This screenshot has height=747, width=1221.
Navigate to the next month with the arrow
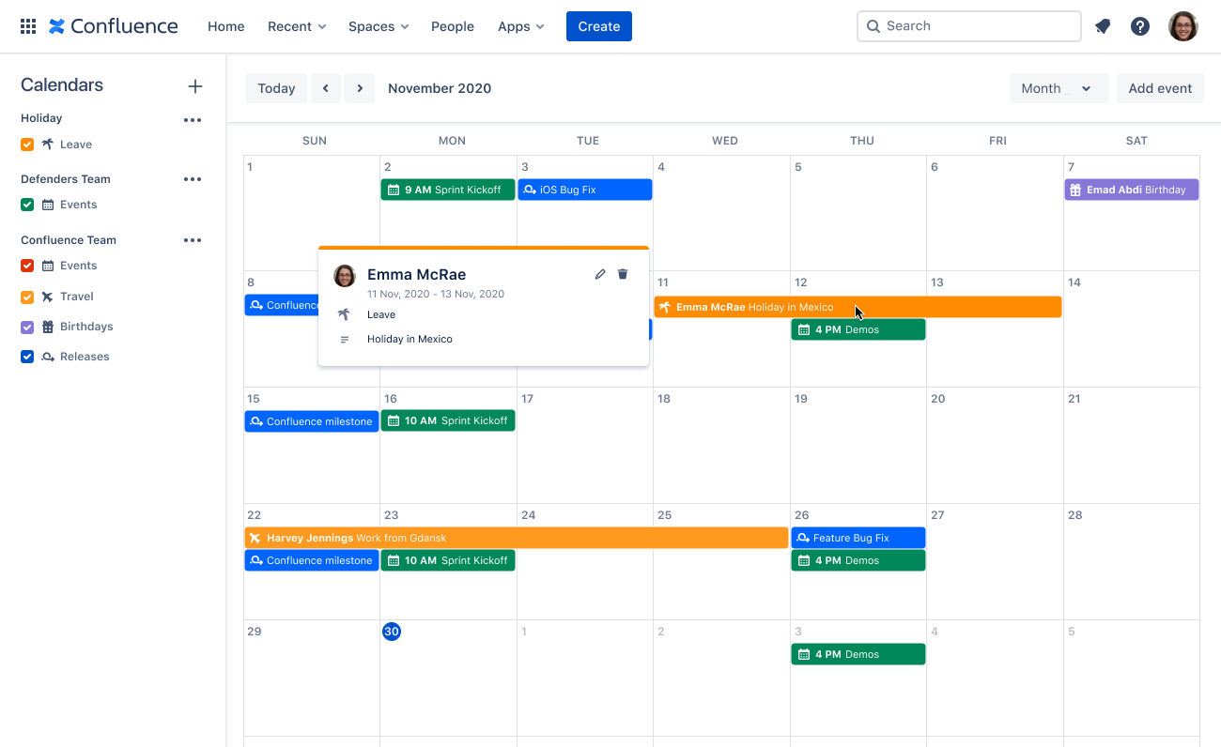[x=360, y=87]
